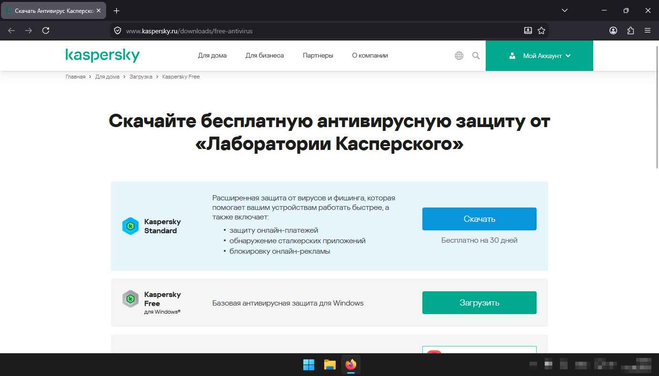
Task: Expand the Мой Аккаунт dropdown
Action: point(539,56)
